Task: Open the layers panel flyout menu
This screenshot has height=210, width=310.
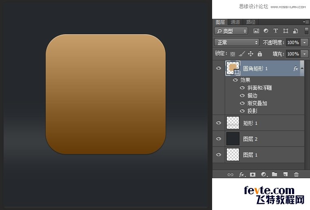Action: (x=306, y=22)
